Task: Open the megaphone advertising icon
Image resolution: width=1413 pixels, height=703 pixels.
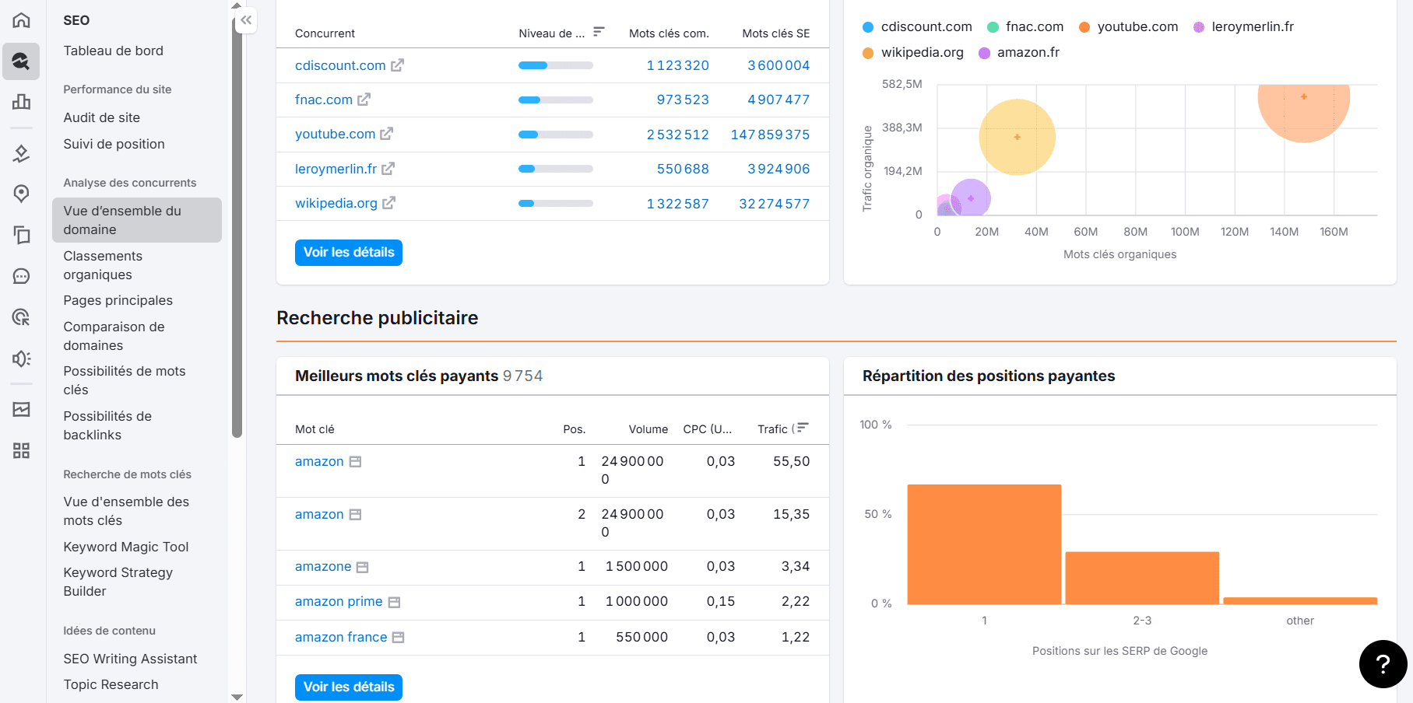Action: pos(21,358)
